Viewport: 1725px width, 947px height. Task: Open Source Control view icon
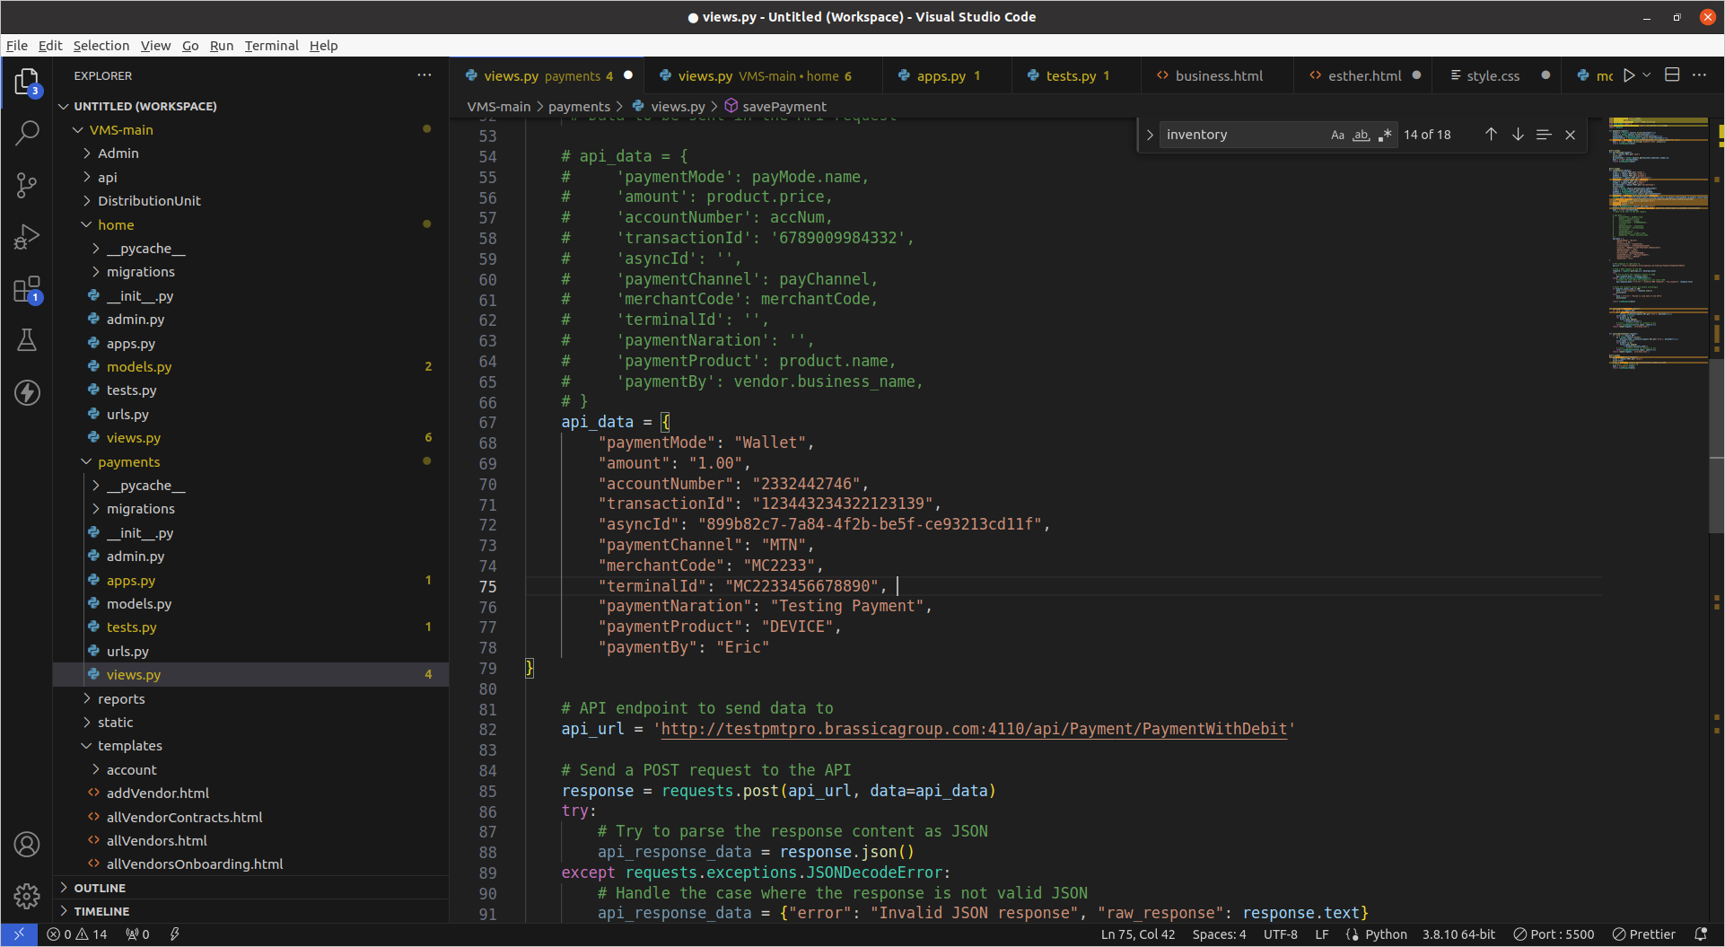point(27,186)
